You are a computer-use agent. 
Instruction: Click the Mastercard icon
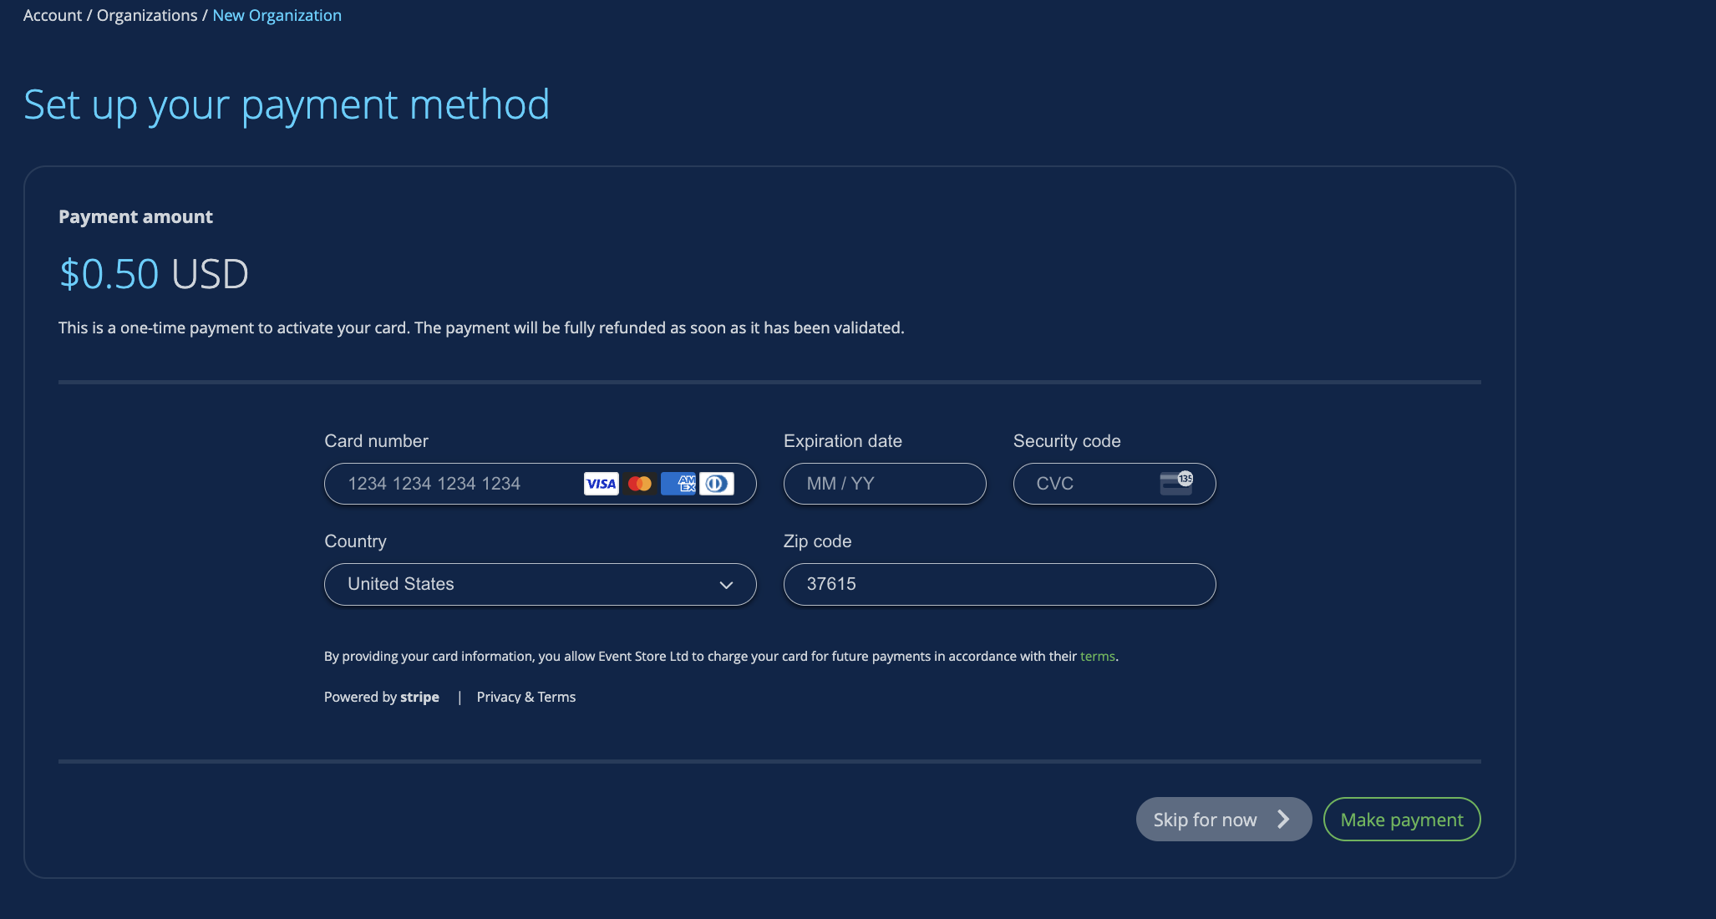click(x=639, y=482)
